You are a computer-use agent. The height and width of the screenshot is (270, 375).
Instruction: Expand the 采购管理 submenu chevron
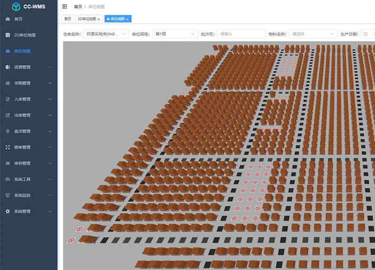[50, 83]
